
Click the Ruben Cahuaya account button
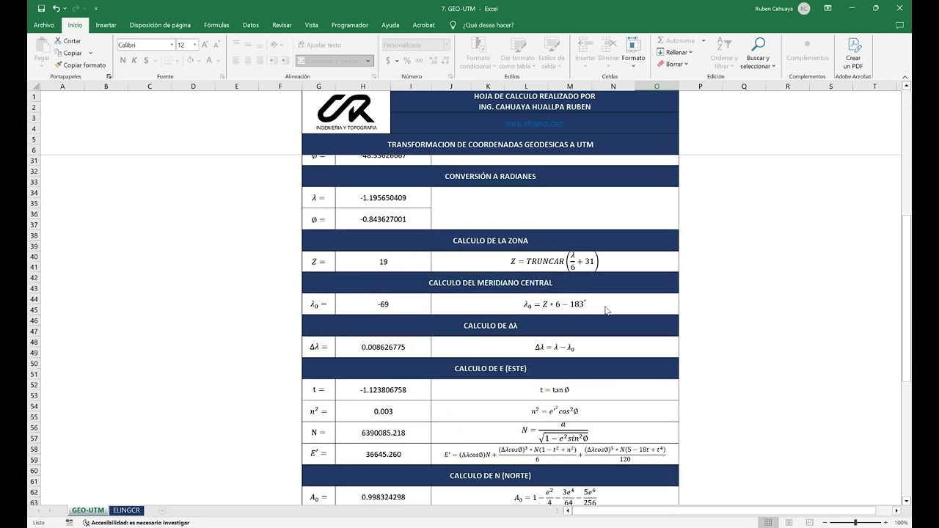click(782, 8)
